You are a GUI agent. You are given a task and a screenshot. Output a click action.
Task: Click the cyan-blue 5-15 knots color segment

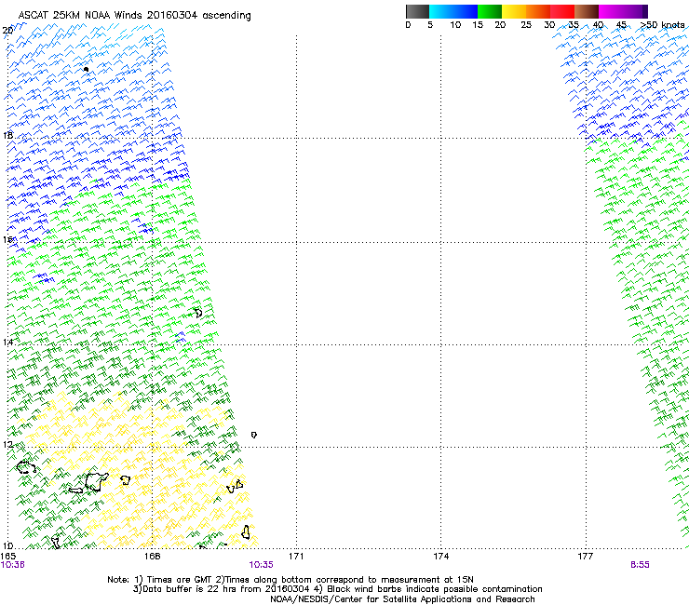(x=453, y=11)
